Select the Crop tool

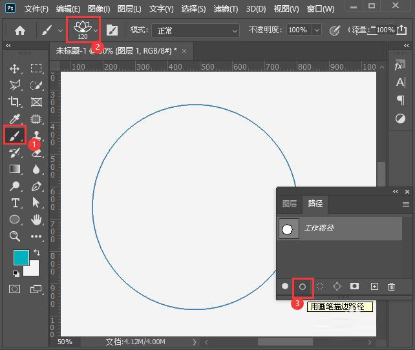click(x=15, y=102)
